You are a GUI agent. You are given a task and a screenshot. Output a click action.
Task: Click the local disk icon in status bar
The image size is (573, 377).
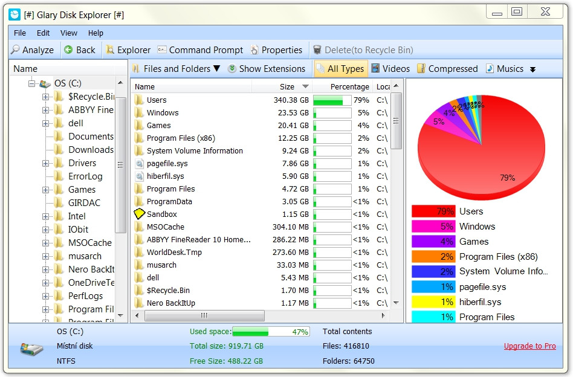tap(31, 349)
